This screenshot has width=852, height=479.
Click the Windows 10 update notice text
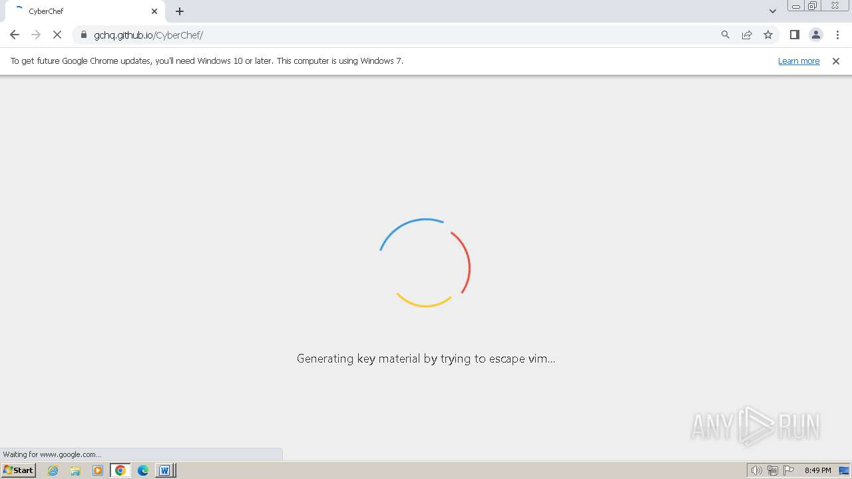point(207,61)
